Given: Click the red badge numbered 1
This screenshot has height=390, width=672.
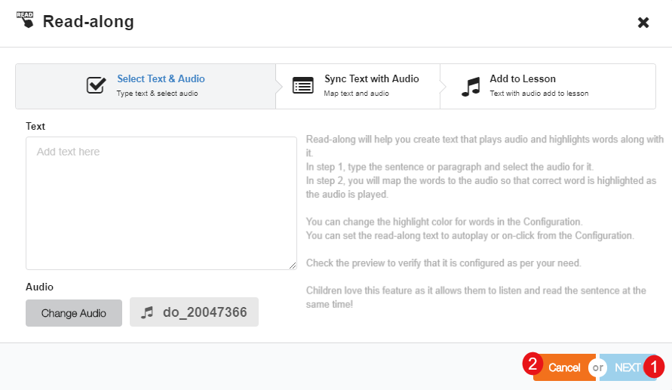Looking at the screenshot, I should point(653,367).
